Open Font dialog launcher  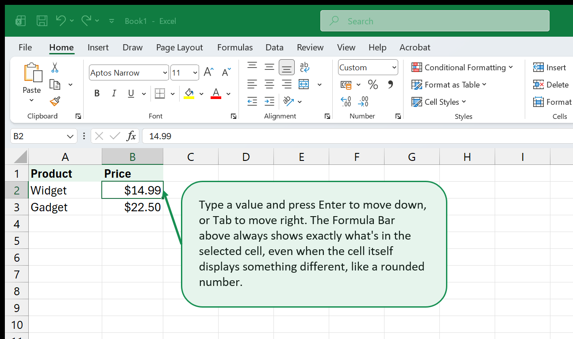coord(233,116)
